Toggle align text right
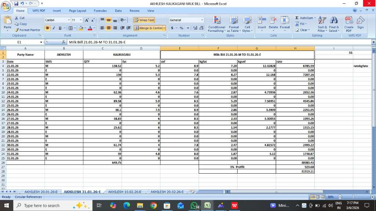 pyautogui.click(x=115, y=28)
